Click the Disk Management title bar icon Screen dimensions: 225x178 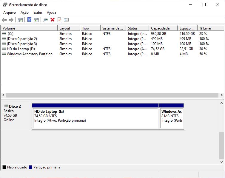(x=5, y=5)
